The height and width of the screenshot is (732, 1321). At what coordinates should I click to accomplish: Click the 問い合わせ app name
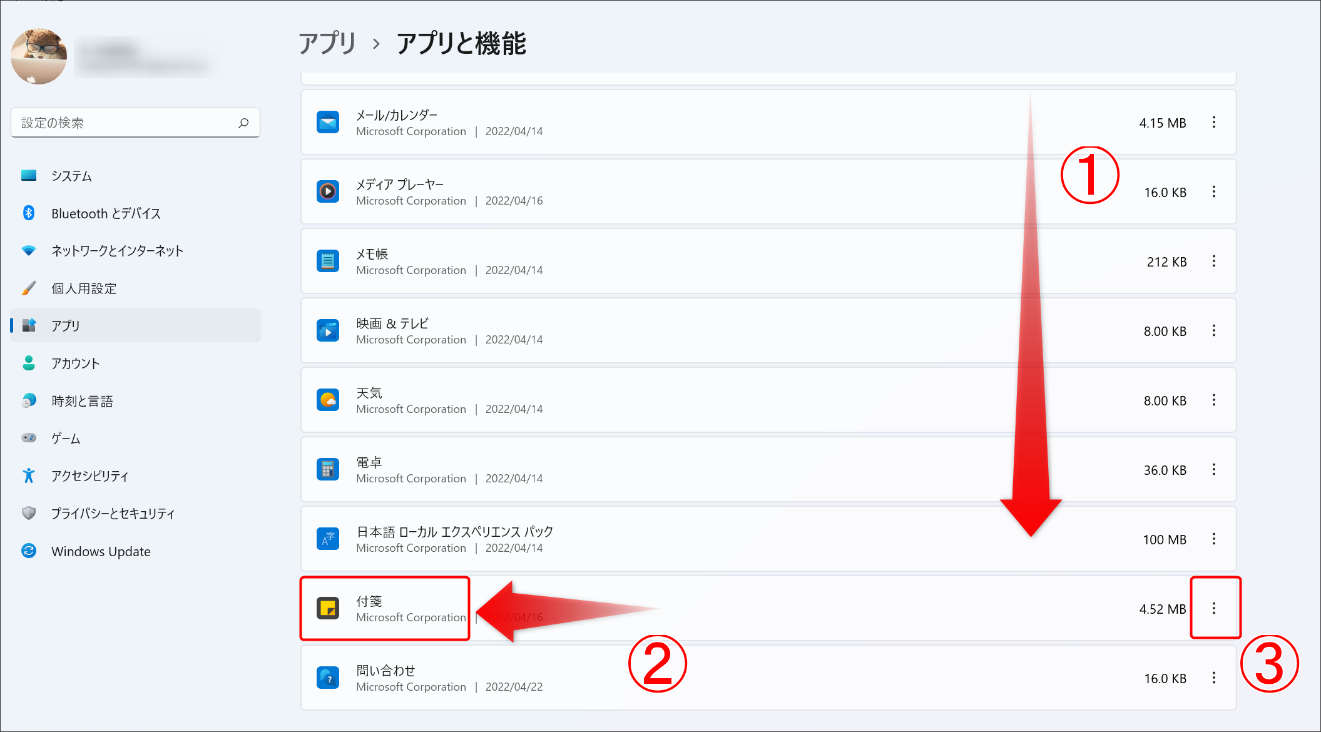coord(385,671)
